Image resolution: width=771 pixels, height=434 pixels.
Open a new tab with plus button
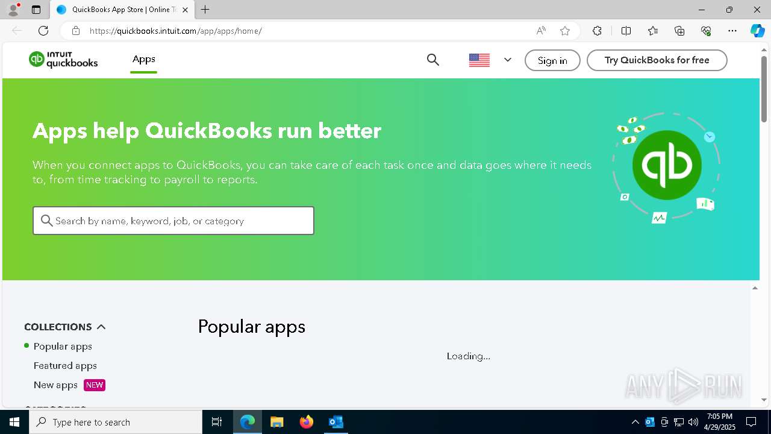pos(205,10)
